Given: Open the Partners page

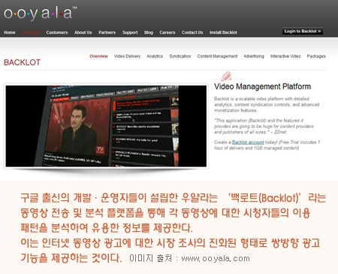Looking at the screenshot, I should [107, 32].
